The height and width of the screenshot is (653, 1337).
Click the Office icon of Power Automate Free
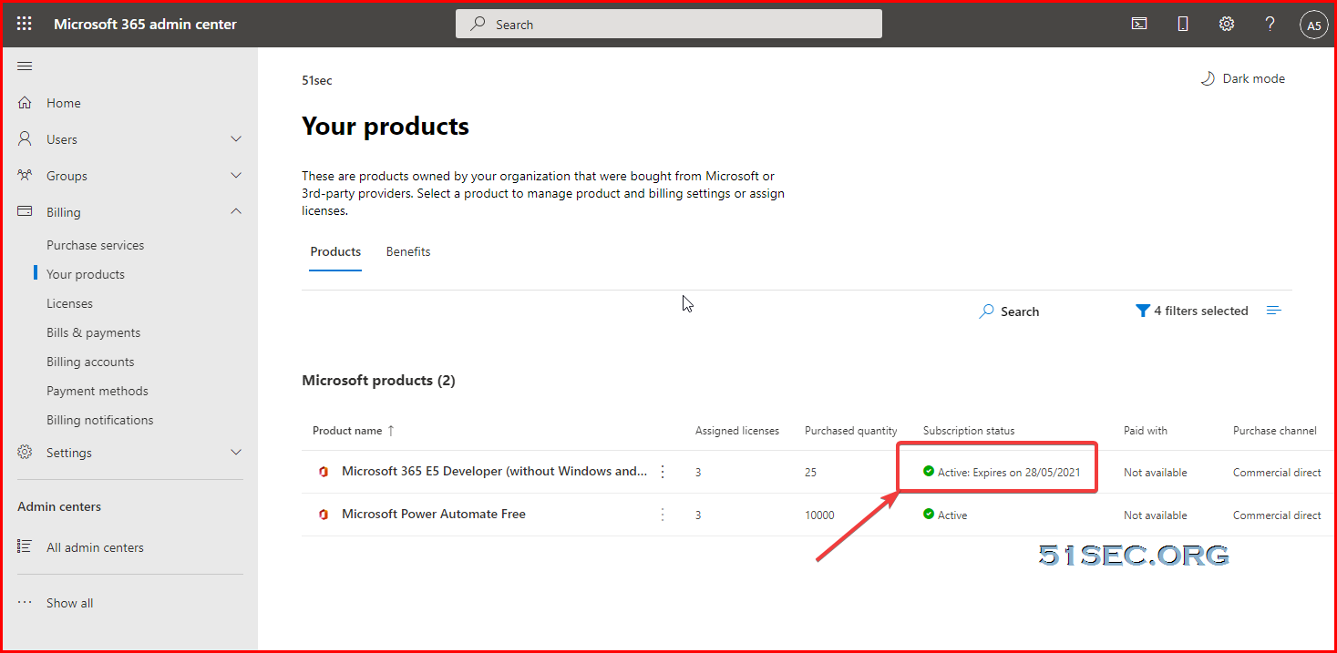point(323,515)
